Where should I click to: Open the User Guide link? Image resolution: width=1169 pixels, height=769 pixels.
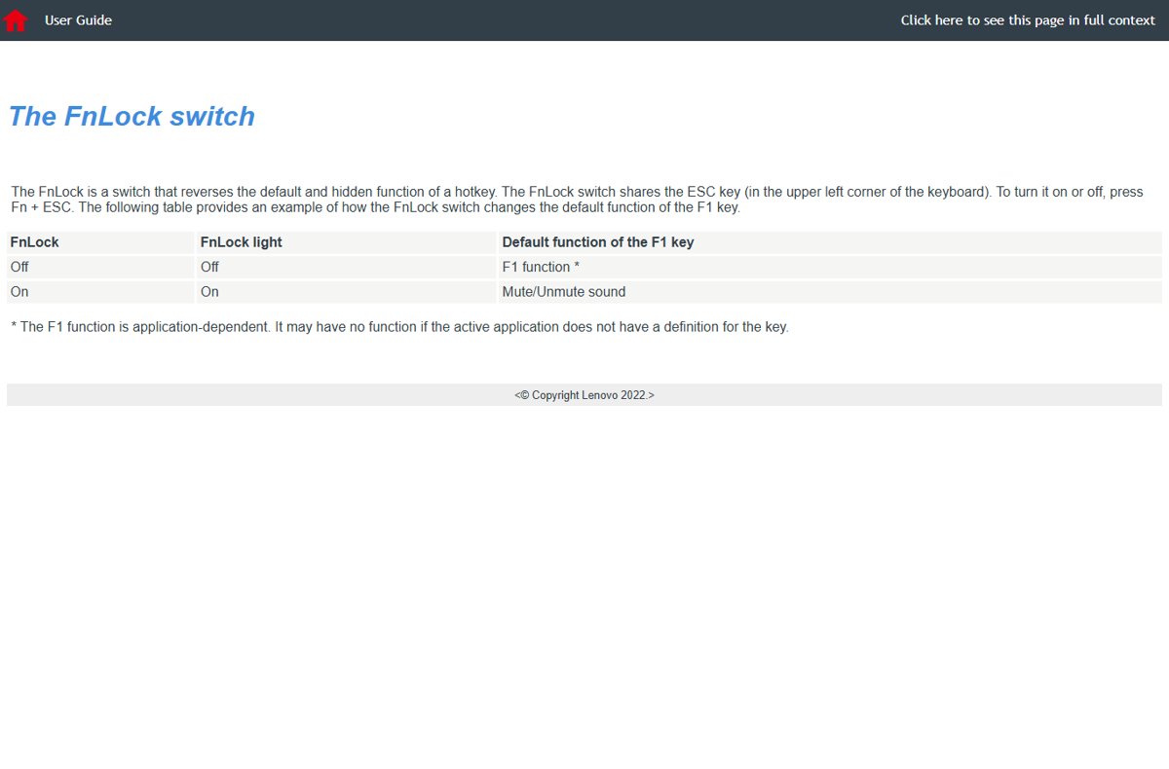(x=78, y=20)
